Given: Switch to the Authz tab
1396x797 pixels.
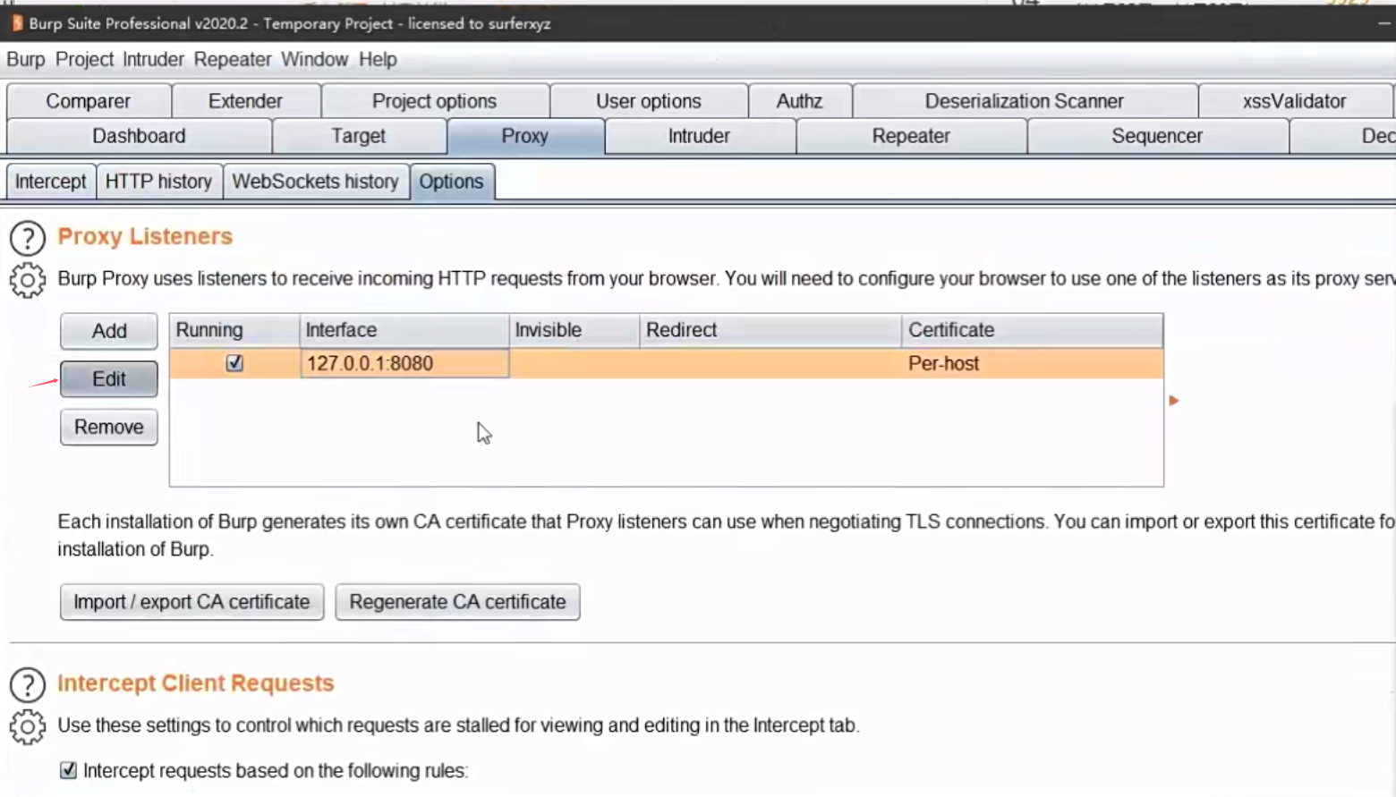Looking at the screenshot, I should pos(799,101).
